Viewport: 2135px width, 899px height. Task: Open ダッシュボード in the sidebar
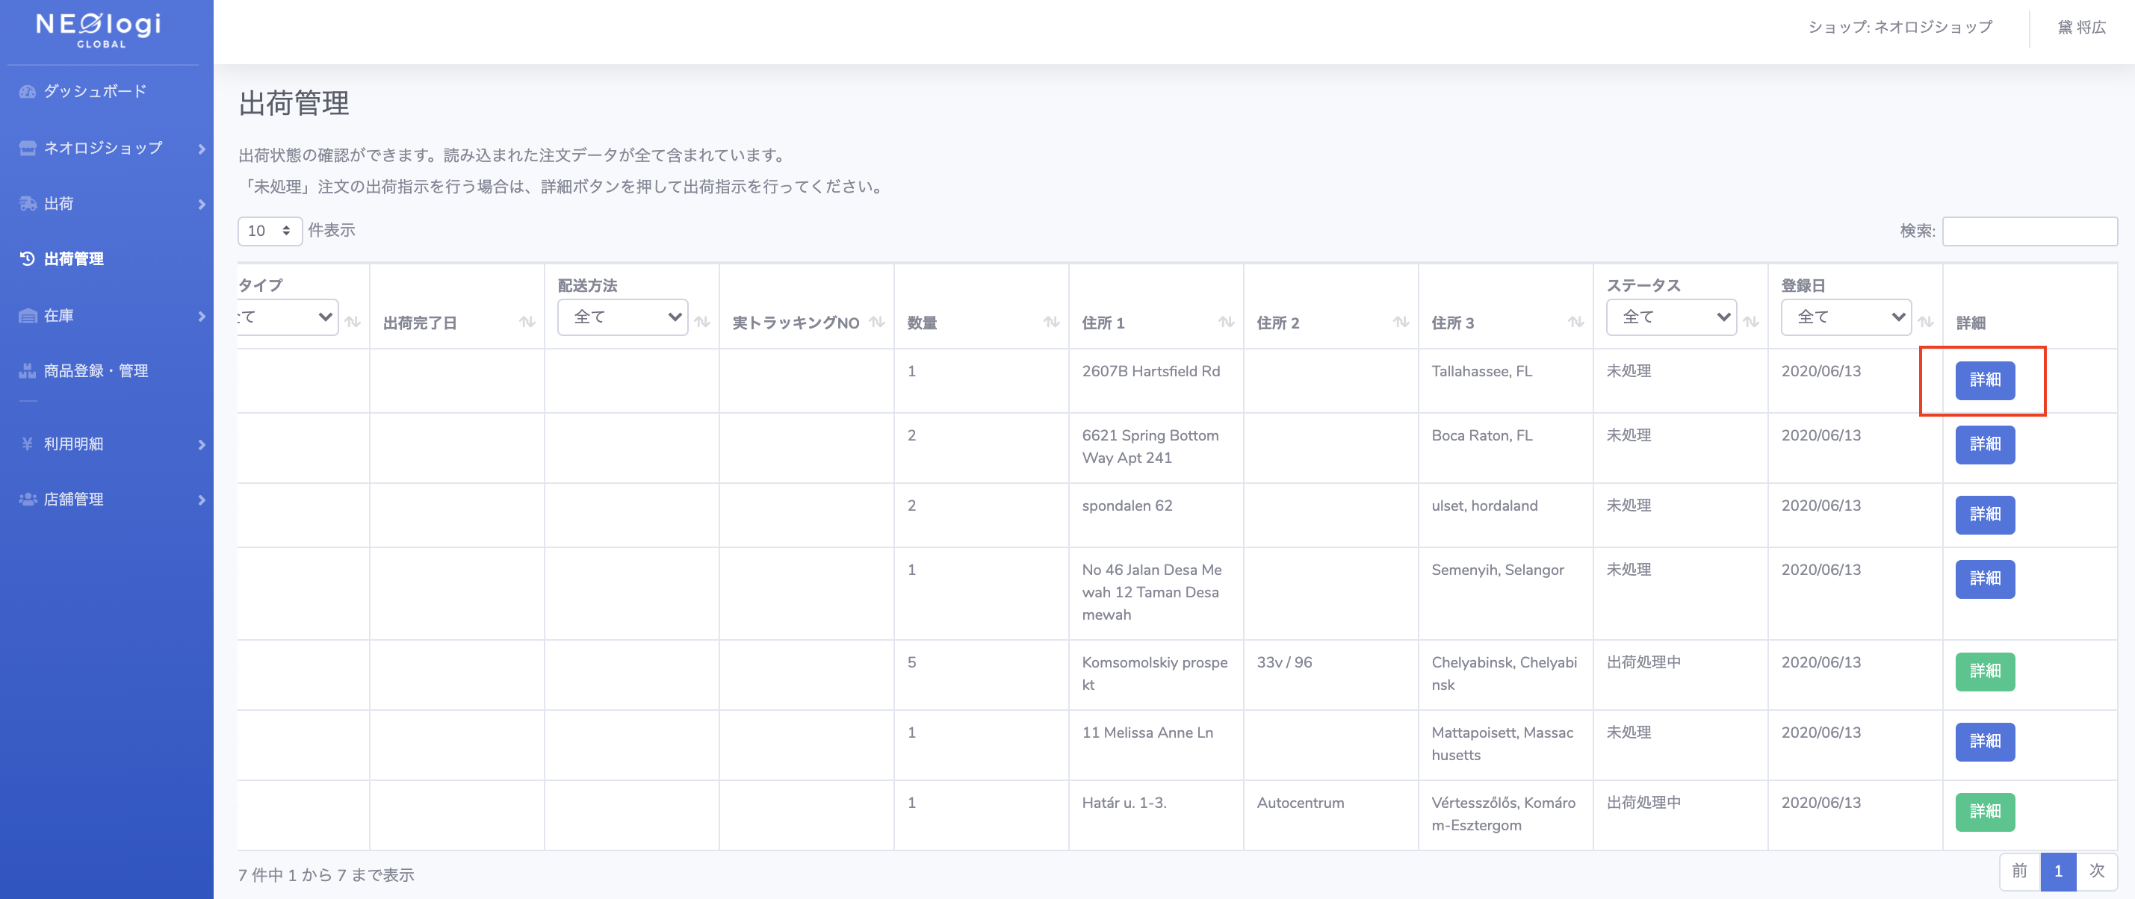click(x=96, y=91)
